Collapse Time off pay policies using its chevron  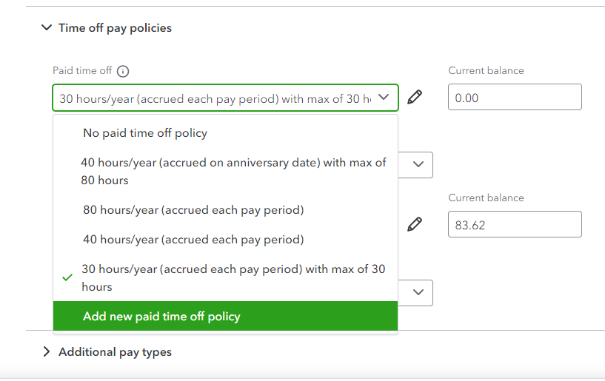tap(47, 28)
